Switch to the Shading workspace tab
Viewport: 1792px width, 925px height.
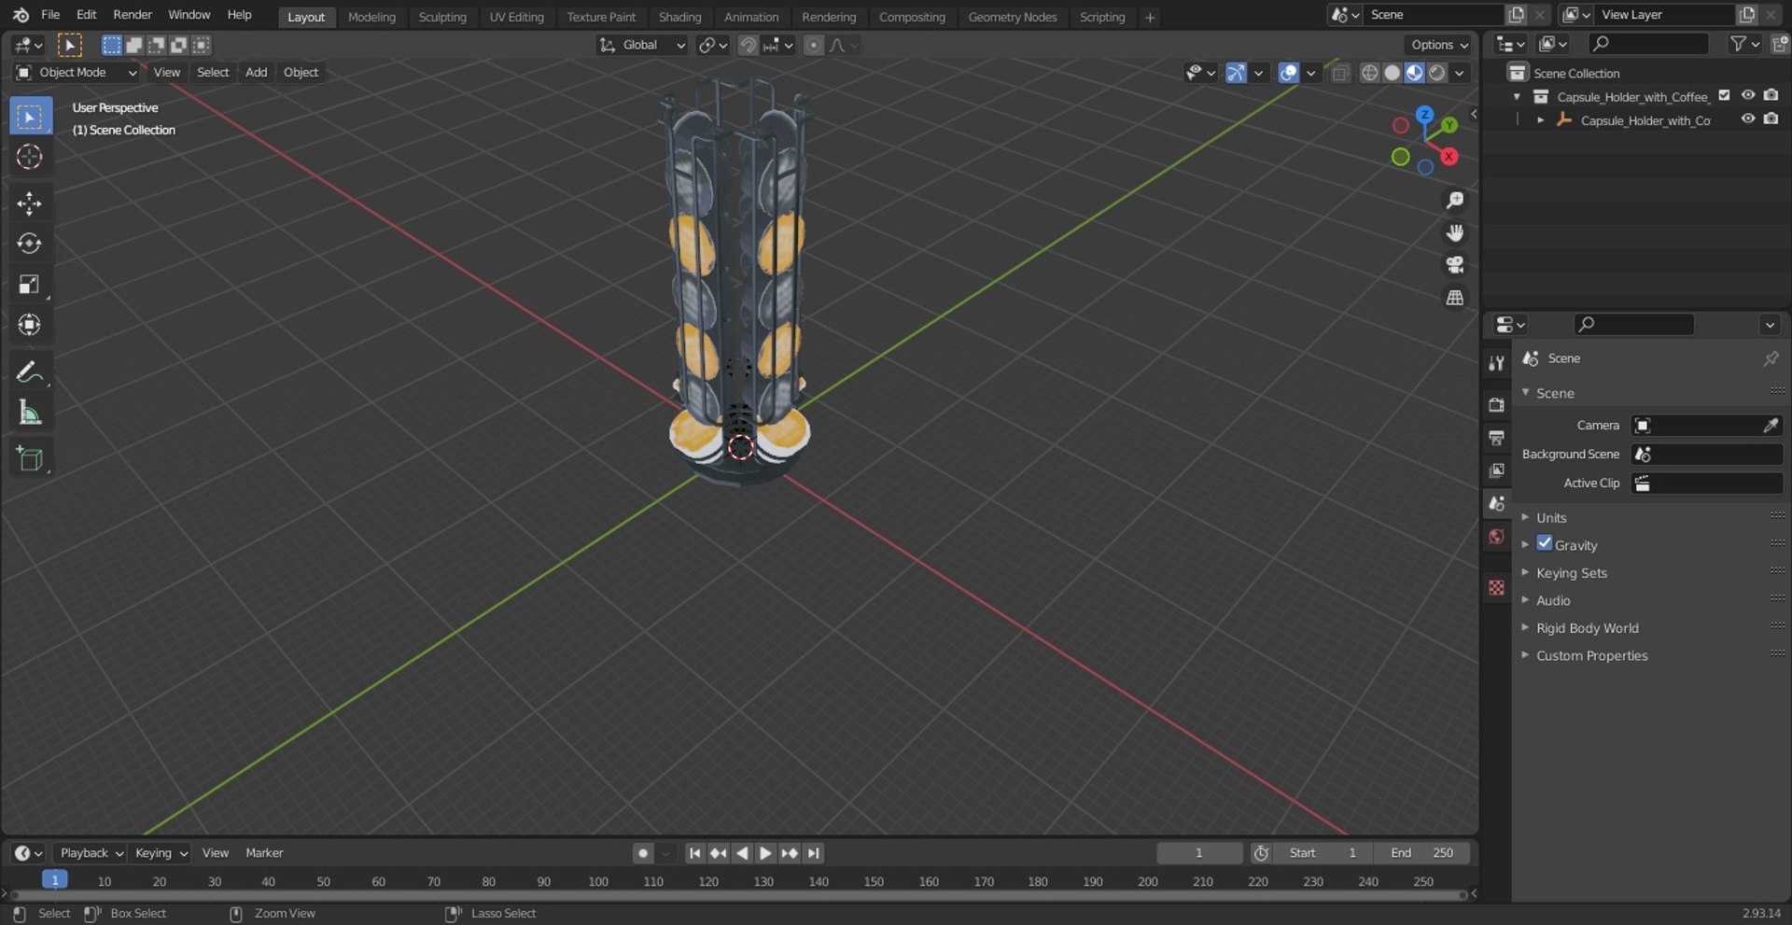tap(679, 17)
